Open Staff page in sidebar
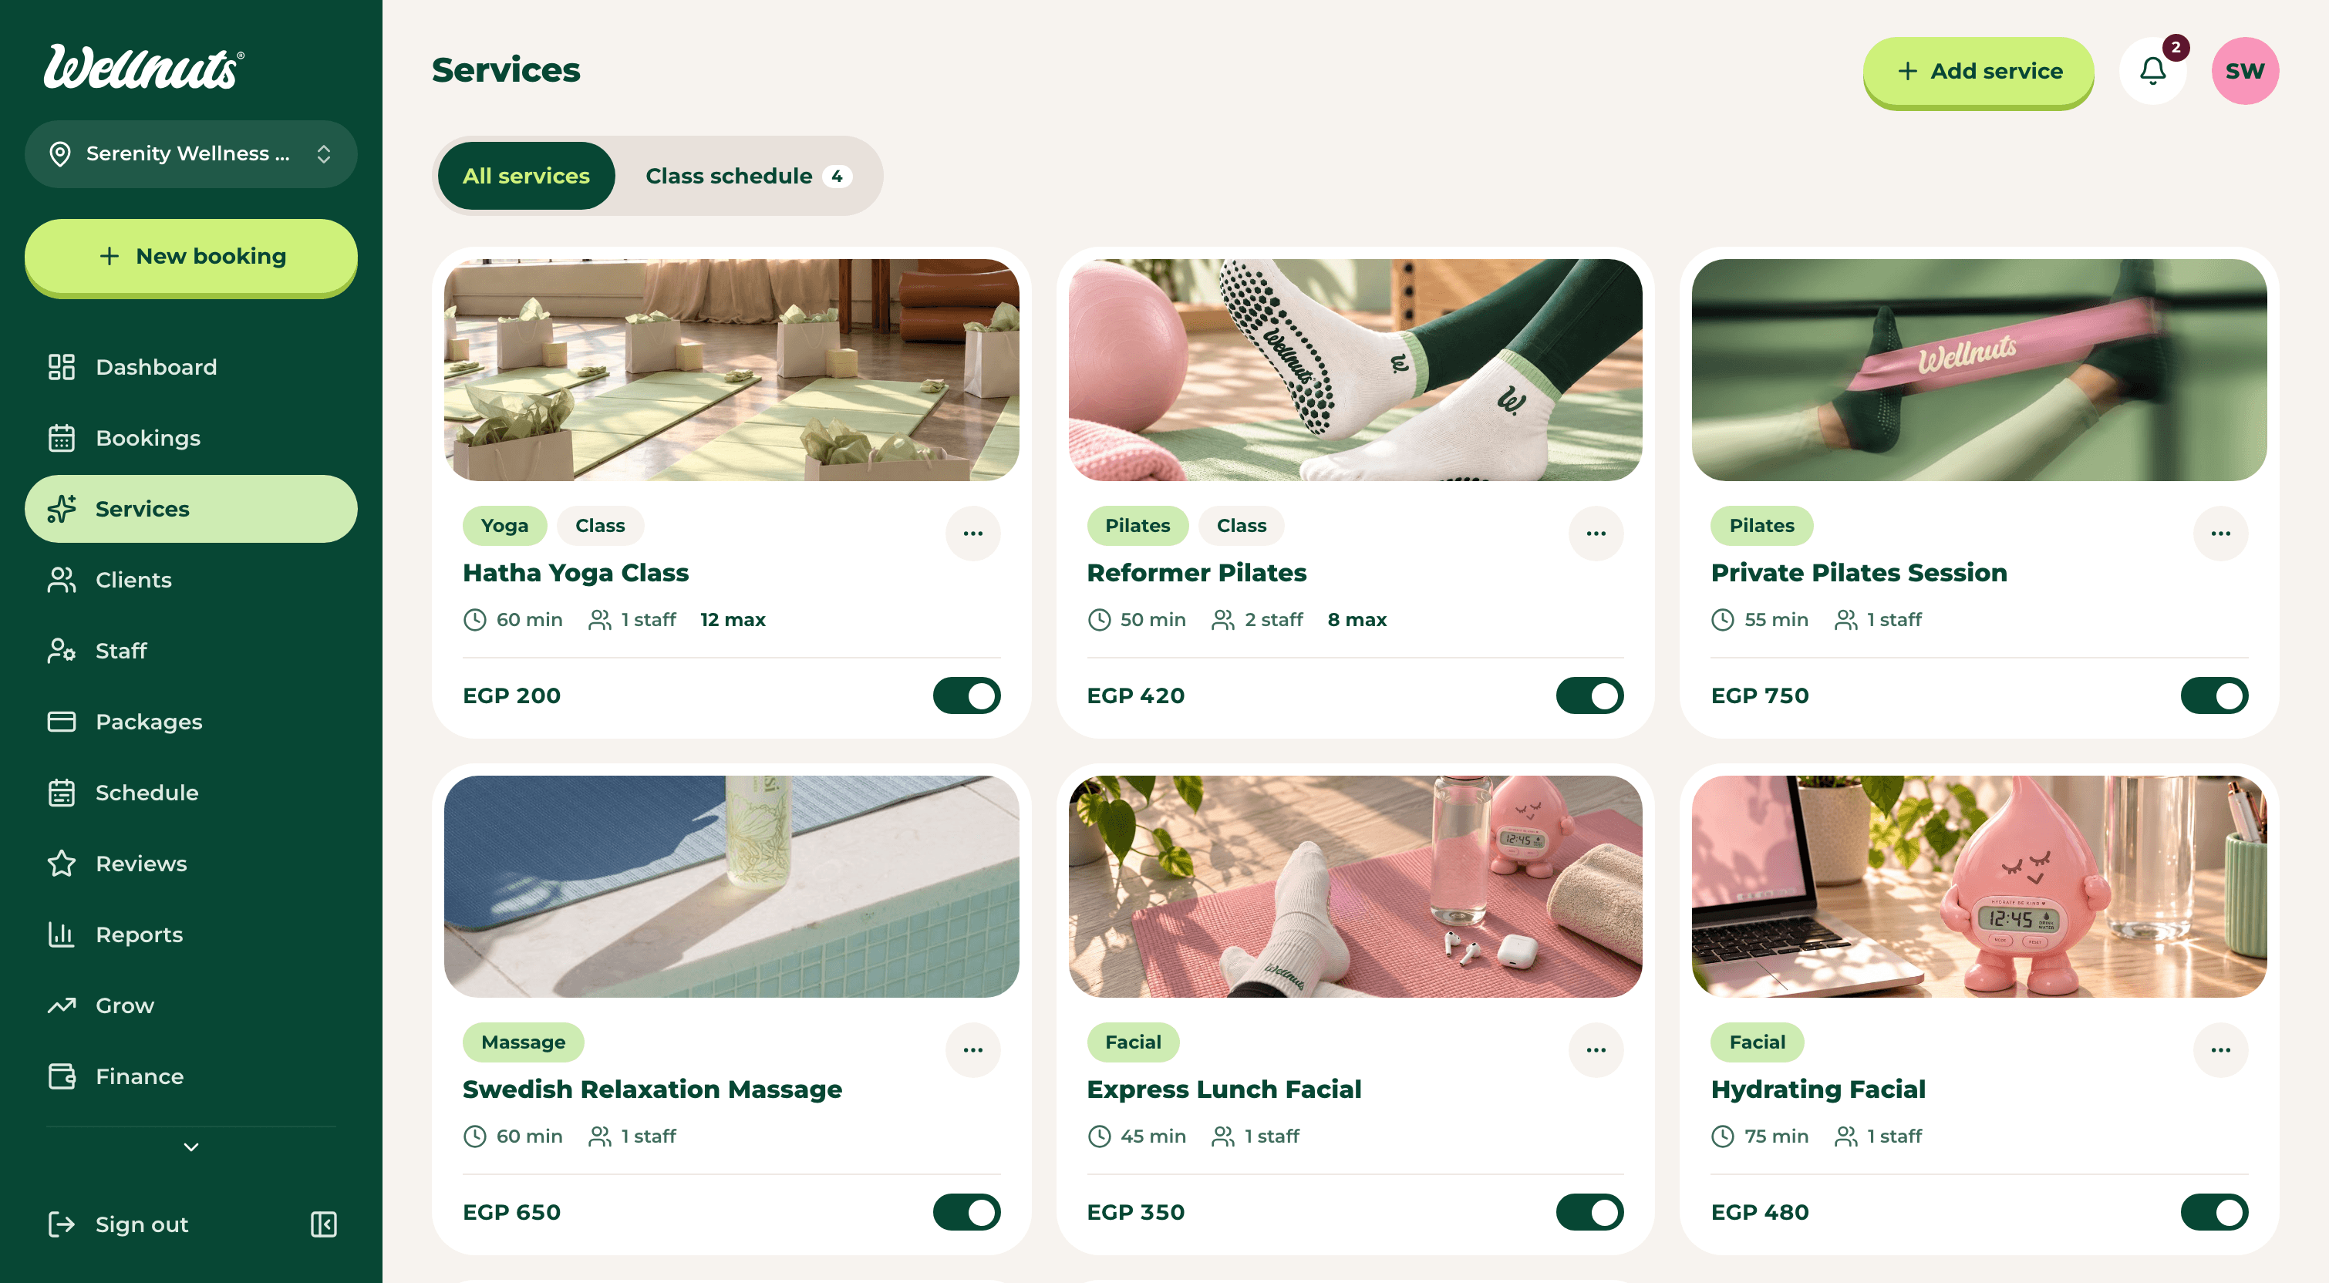The width and height of the screenshot is (2329, 1283). point(190,651)
